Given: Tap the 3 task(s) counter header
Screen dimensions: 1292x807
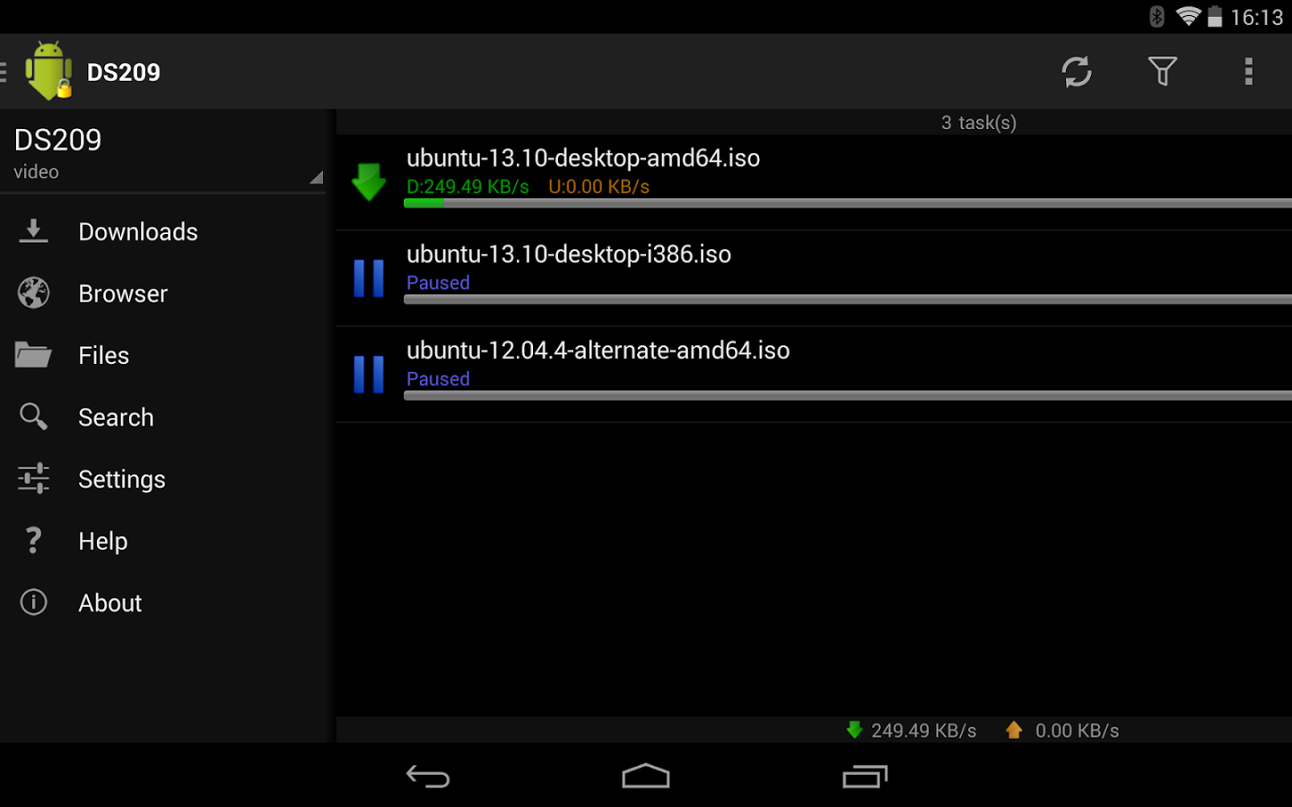Looking at the screenshot, I should [x=978, y=123].
